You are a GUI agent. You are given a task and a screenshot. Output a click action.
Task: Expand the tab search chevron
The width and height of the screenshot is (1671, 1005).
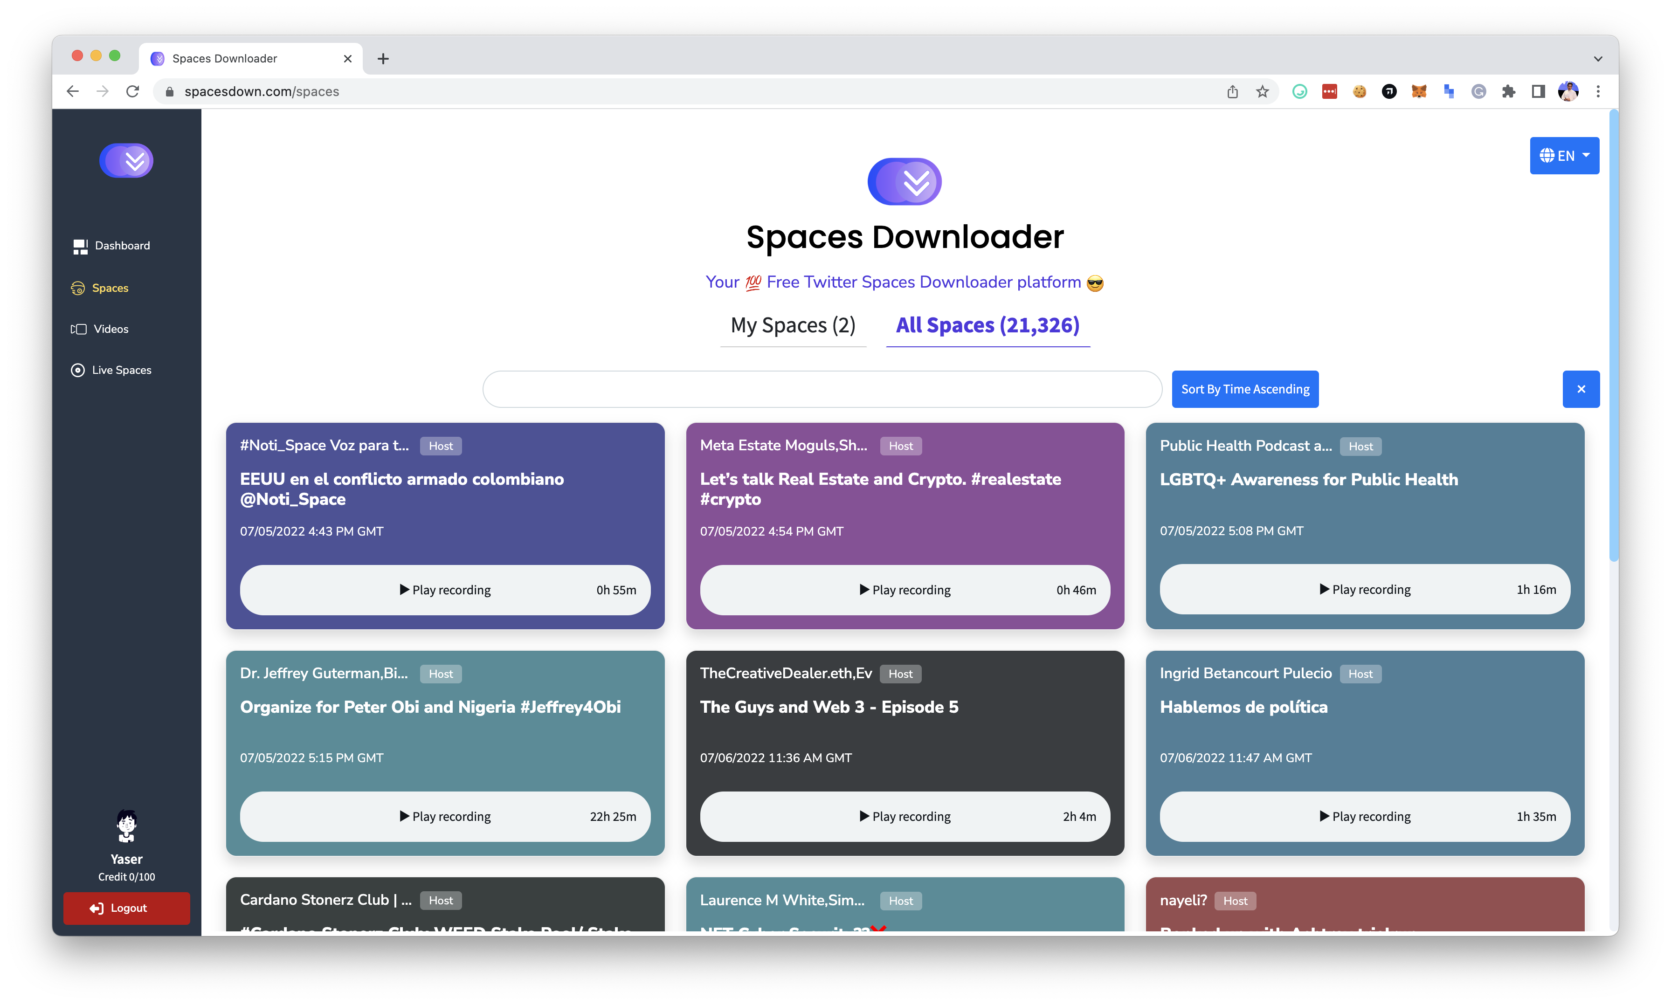[1597, 59]
